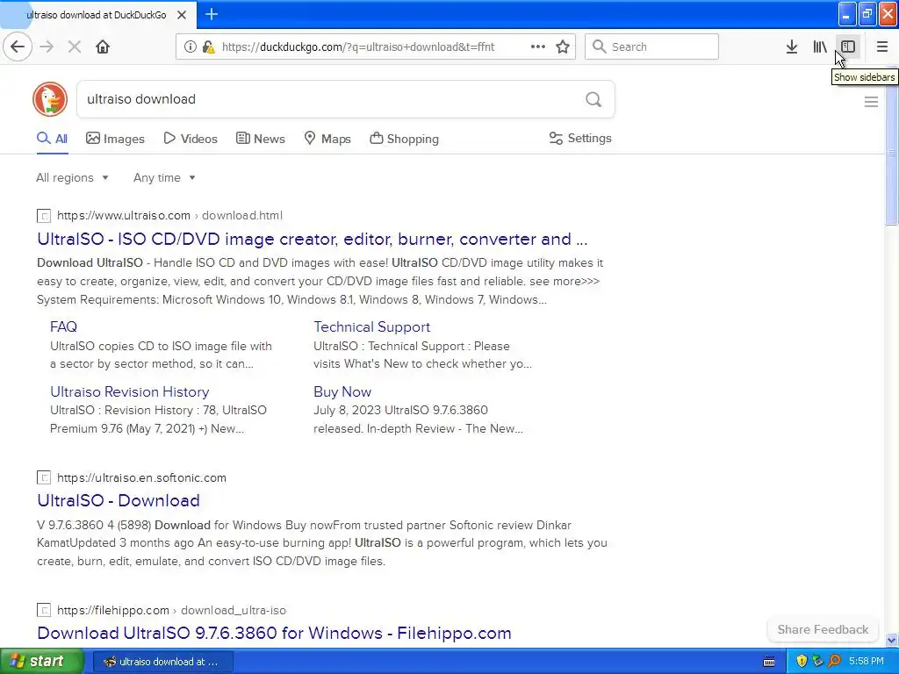This screenshot has height=674, width=899.
Task: Submit search with magnifier in DuckDuckGo box
Action: (593, 100)
